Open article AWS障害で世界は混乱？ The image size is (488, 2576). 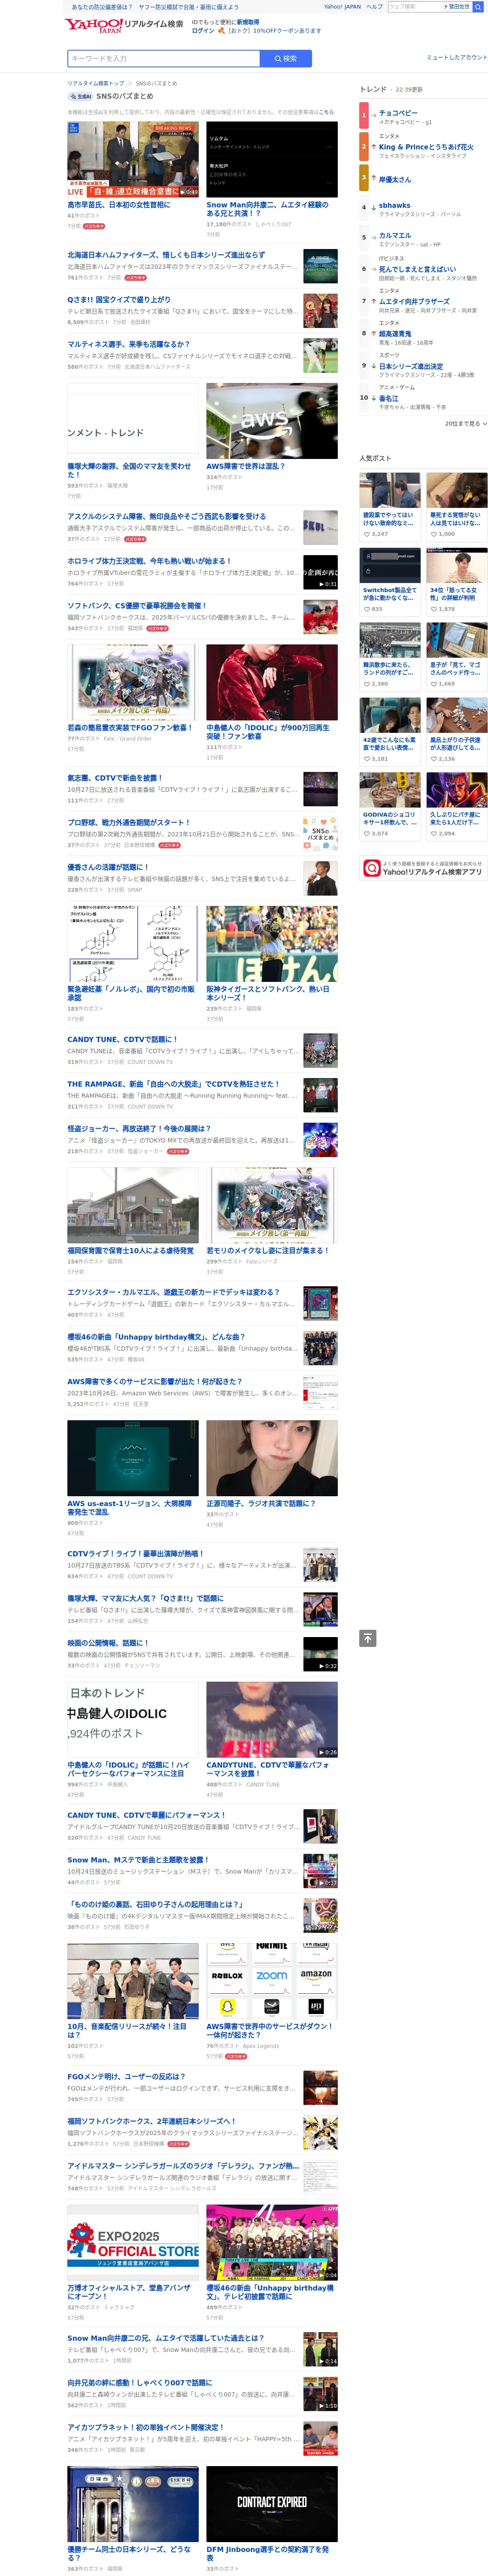pos(245,466)
